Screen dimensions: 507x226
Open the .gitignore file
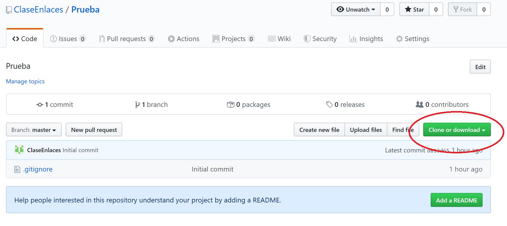38,169
